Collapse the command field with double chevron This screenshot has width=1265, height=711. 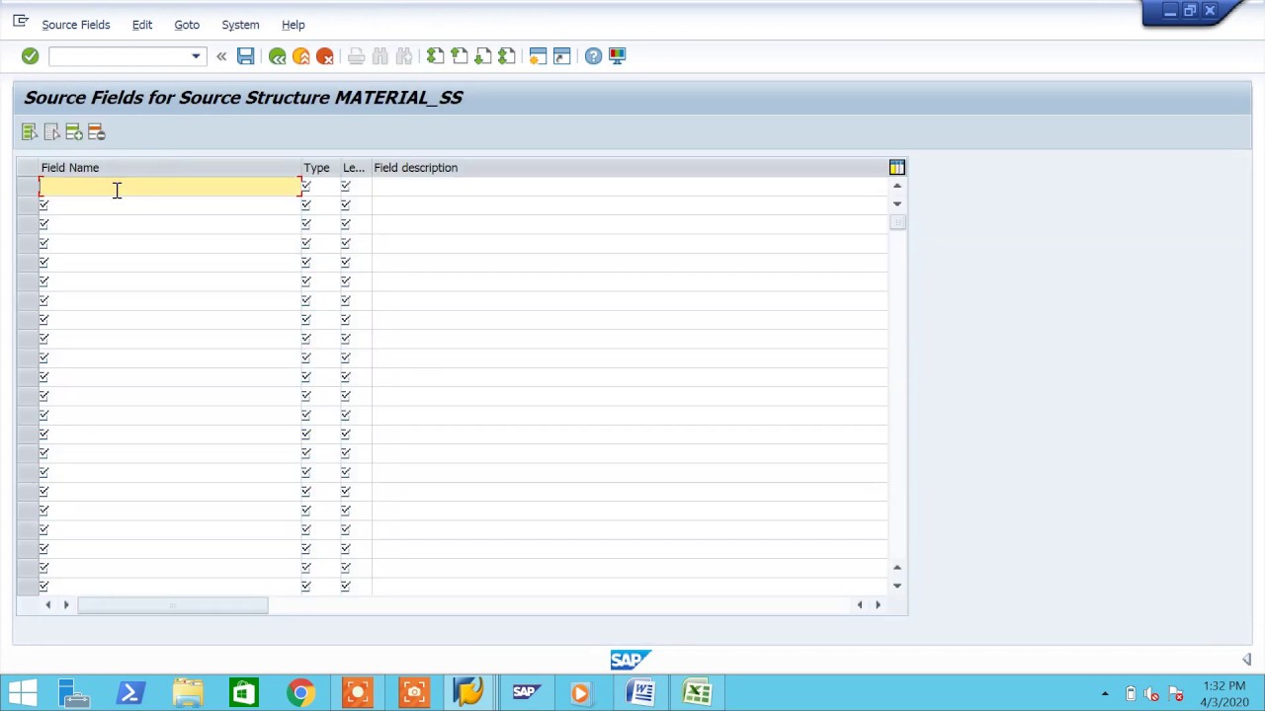221,56
